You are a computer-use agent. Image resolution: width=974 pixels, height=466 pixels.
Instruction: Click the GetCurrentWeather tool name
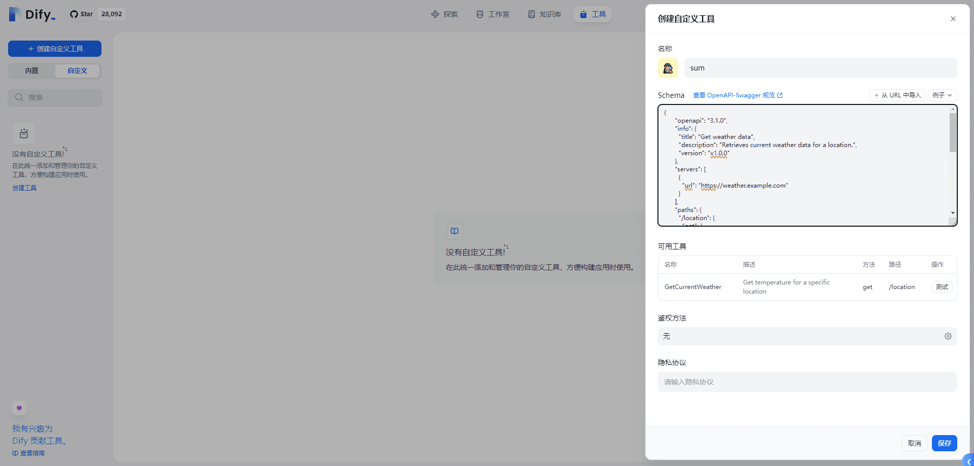coord(693,287)
